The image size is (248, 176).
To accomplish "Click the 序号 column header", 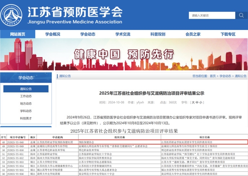I will (3, 137).
